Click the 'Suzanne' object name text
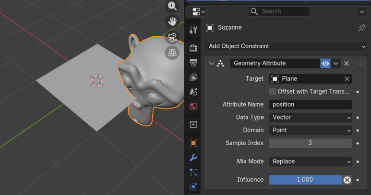This screenshot has height=195, width=371. [x=230, y=28]
